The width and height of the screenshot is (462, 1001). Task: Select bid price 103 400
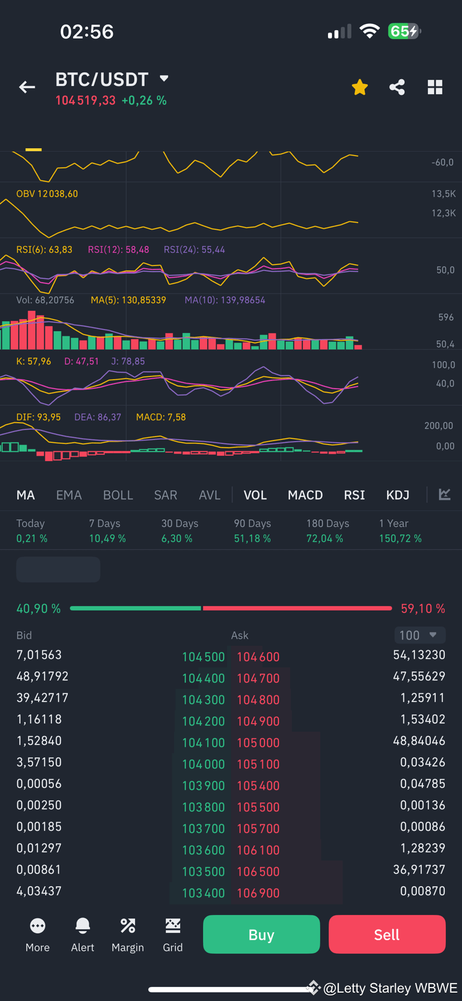point(203,893)
